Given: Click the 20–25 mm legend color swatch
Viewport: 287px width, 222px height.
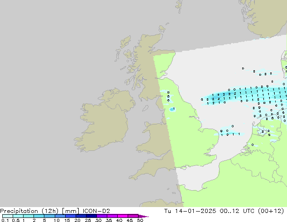Looking at the screenshot, I should (x=81, y=216).
